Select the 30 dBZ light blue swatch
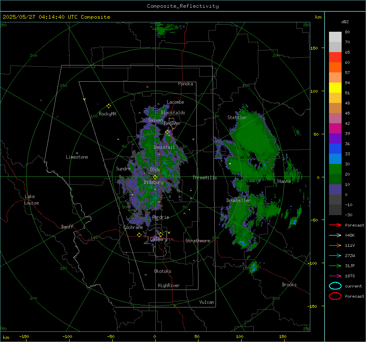Screen dimensions: 366x342 click(x=335, y=159)
